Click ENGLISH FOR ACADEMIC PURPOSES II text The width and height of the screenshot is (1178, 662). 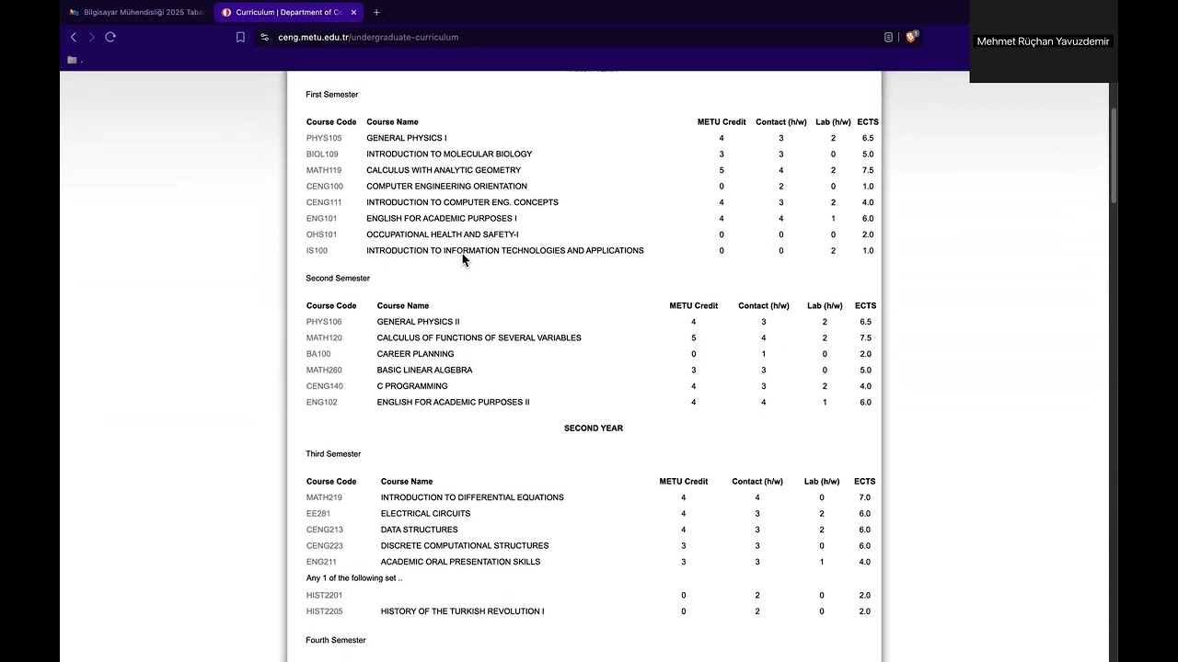(x=453, y=403)
